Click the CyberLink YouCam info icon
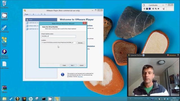 click(x=143, y=55)
